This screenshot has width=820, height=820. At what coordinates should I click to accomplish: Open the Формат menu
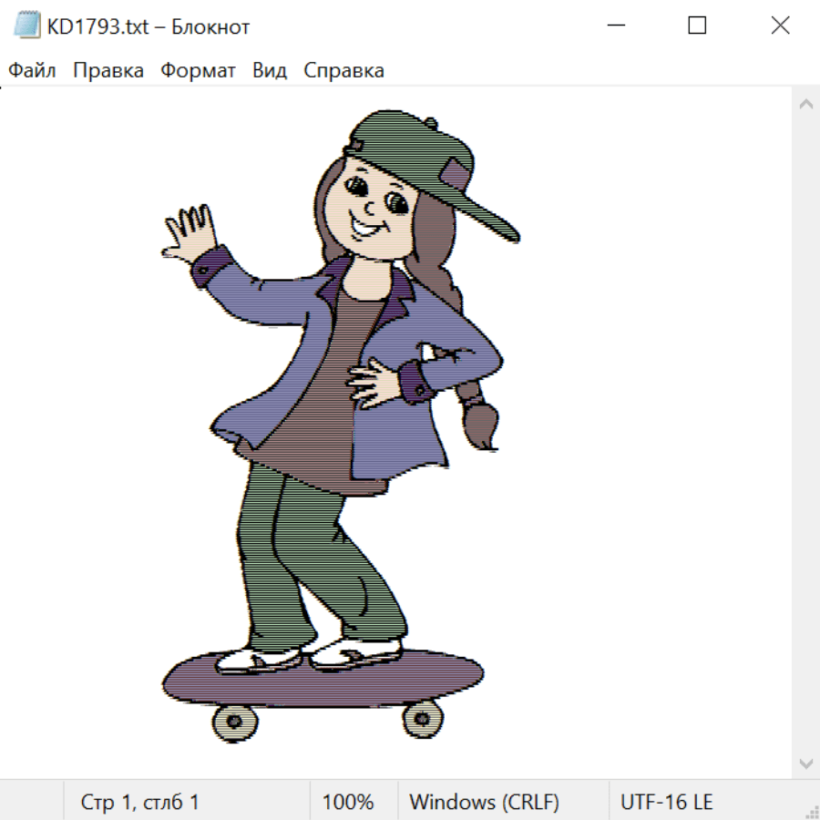pyautogui.click(x=198, y=71)
